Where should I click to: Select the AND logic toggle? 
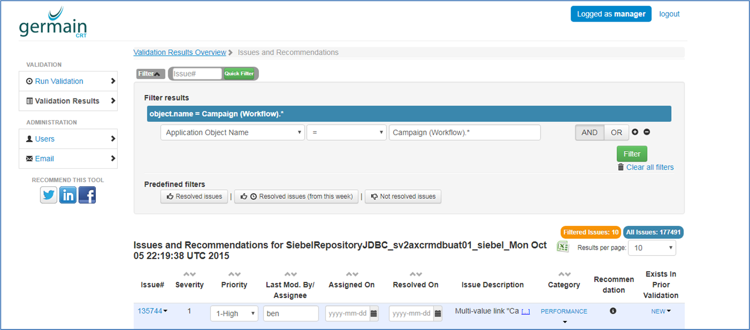point(589,133)
